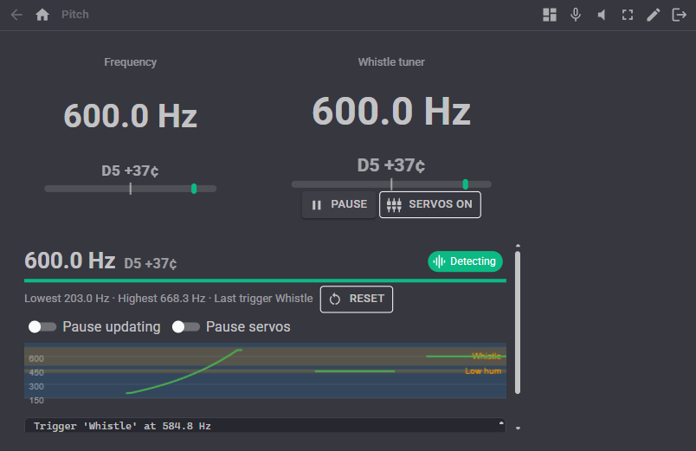Click the Trigger 'Whistle' at 584.8 Hz log
This screenshot has width=696, height=451.
pos(123,426)
